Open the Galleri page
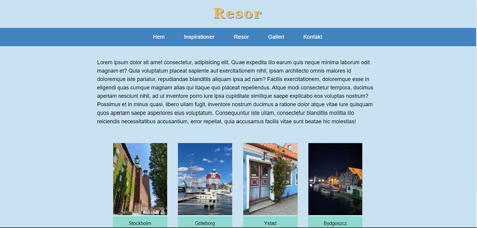Viewport: 477px width, 228px height. (x=276, y=37)
